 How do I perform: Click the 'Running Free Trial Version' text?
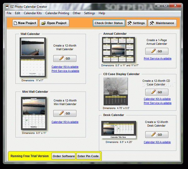30,156
